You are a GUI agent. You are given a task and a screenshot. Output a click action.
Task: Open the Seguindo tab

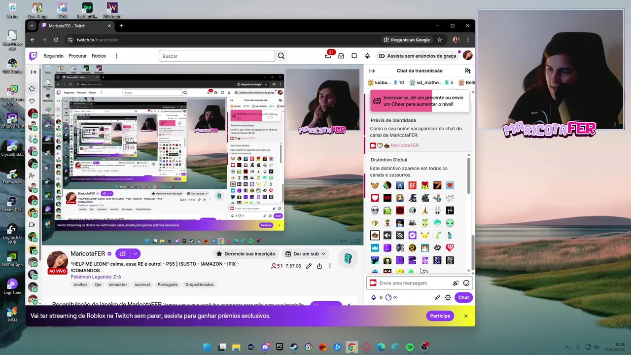coord(53,56)
